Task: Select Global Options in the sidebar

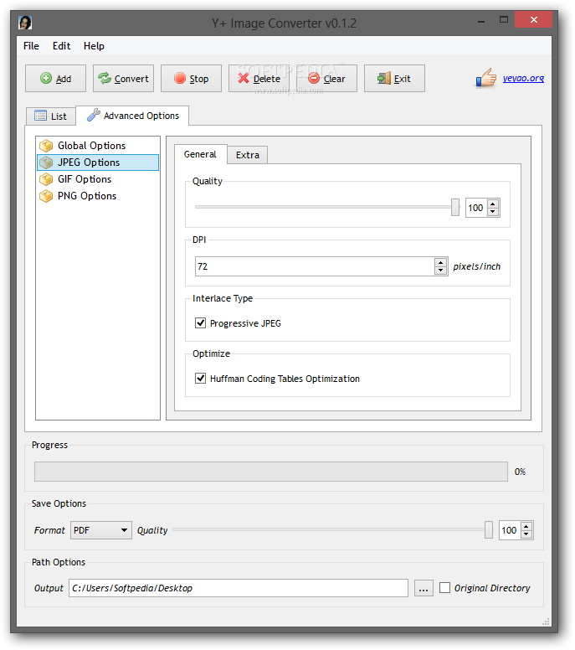Action: (98, 146)
